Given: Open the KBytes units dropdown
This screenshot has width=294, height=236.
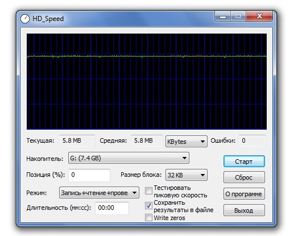Looking at the screenshot, I should (x=187, y=141).
